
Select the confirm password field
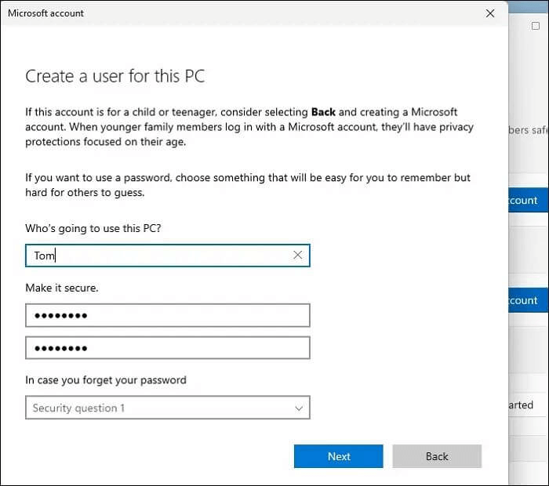pos(167,348)
